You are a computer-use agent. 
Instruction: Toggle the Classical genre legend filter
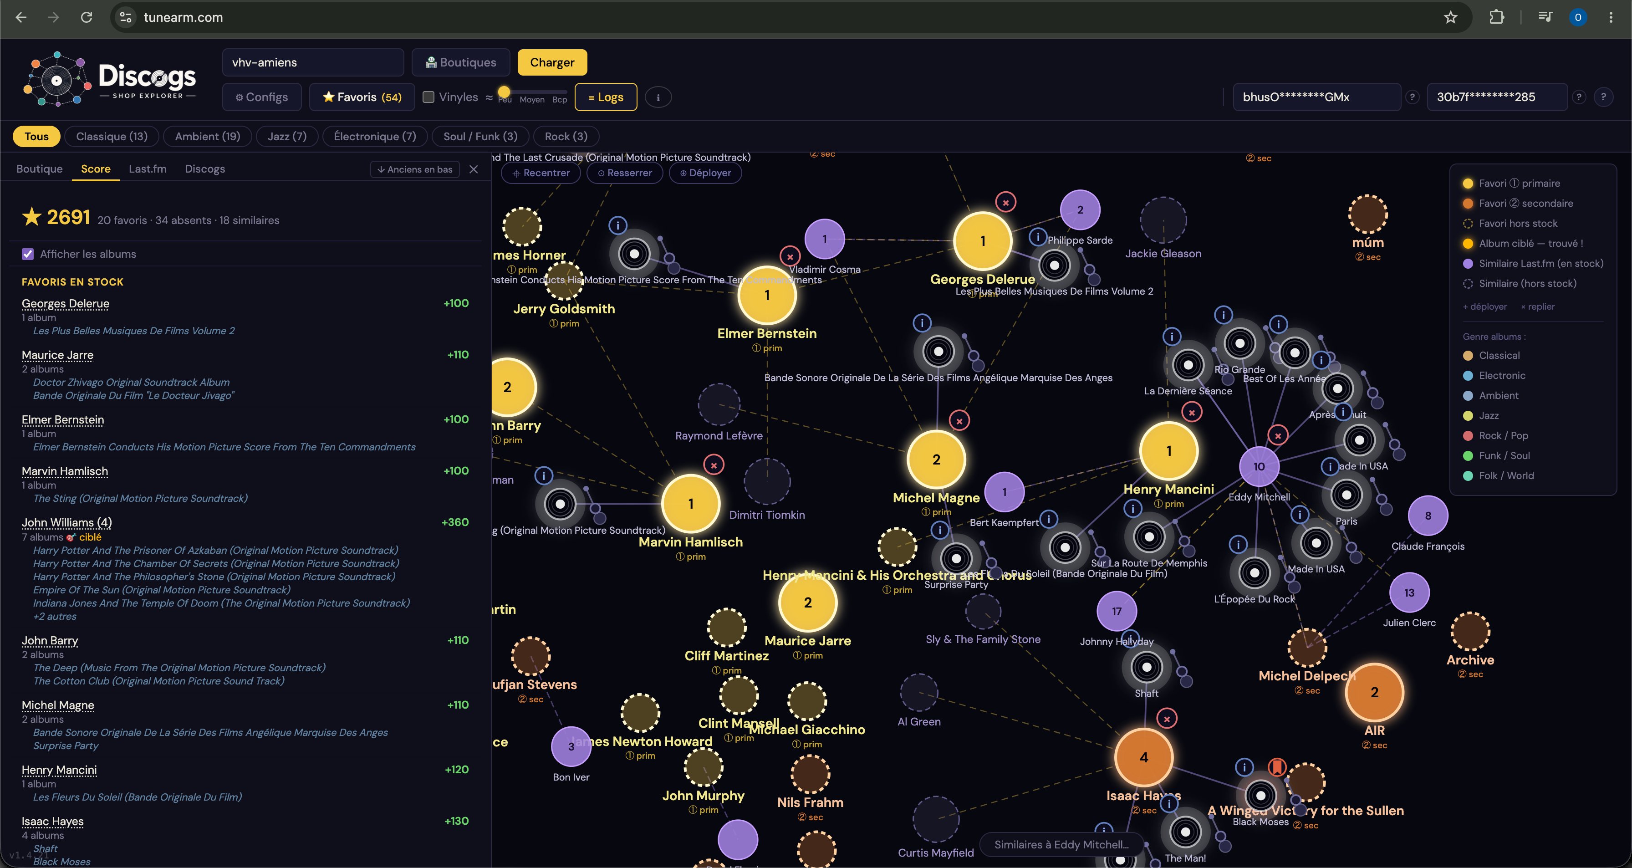click(1491, 355)
